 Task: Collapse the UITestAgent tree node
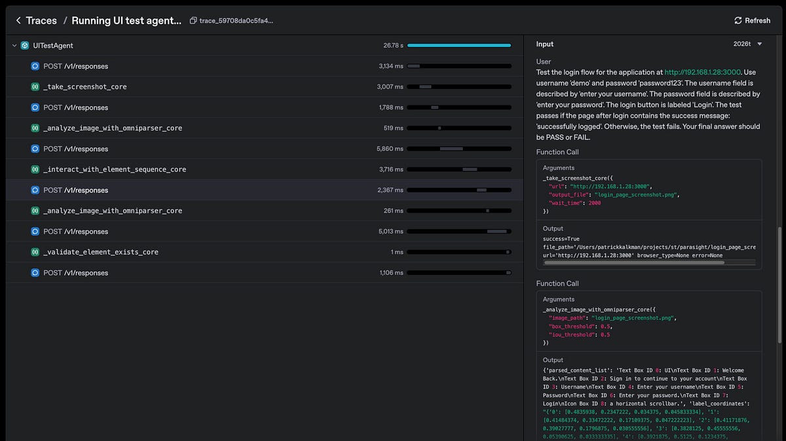[14, 46]
